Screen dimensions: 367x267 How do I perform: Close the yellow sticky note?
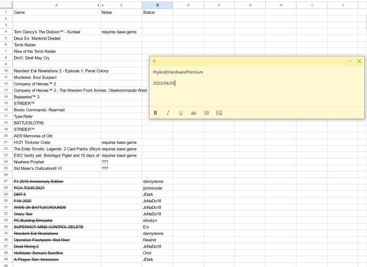[360, 61]
